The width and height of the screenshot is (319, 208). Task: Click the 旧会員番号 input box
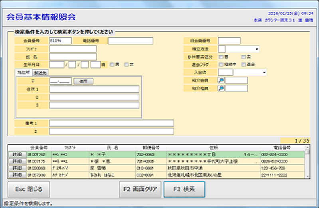point(229,41)
